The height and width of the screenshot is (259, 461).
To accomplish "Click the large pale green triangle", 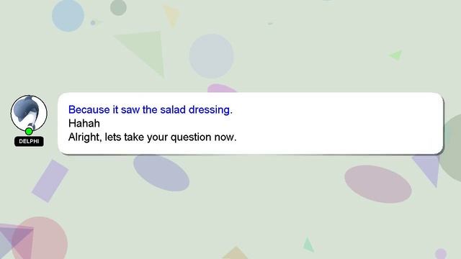I will (144, 51).
